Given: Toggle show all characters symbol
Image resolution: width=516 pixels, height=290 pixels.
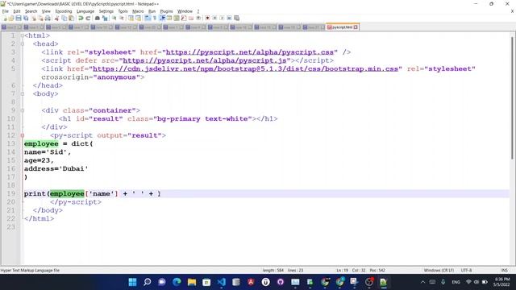Looking at the screenshot, I should 154,18.
